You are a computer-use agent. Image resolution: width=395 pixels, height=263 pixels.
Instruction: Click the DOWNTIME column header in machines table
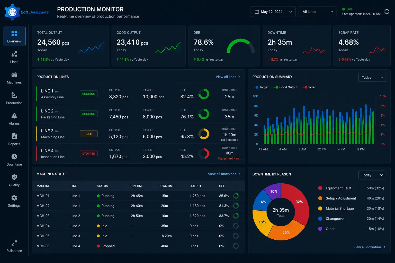[166, 186]
